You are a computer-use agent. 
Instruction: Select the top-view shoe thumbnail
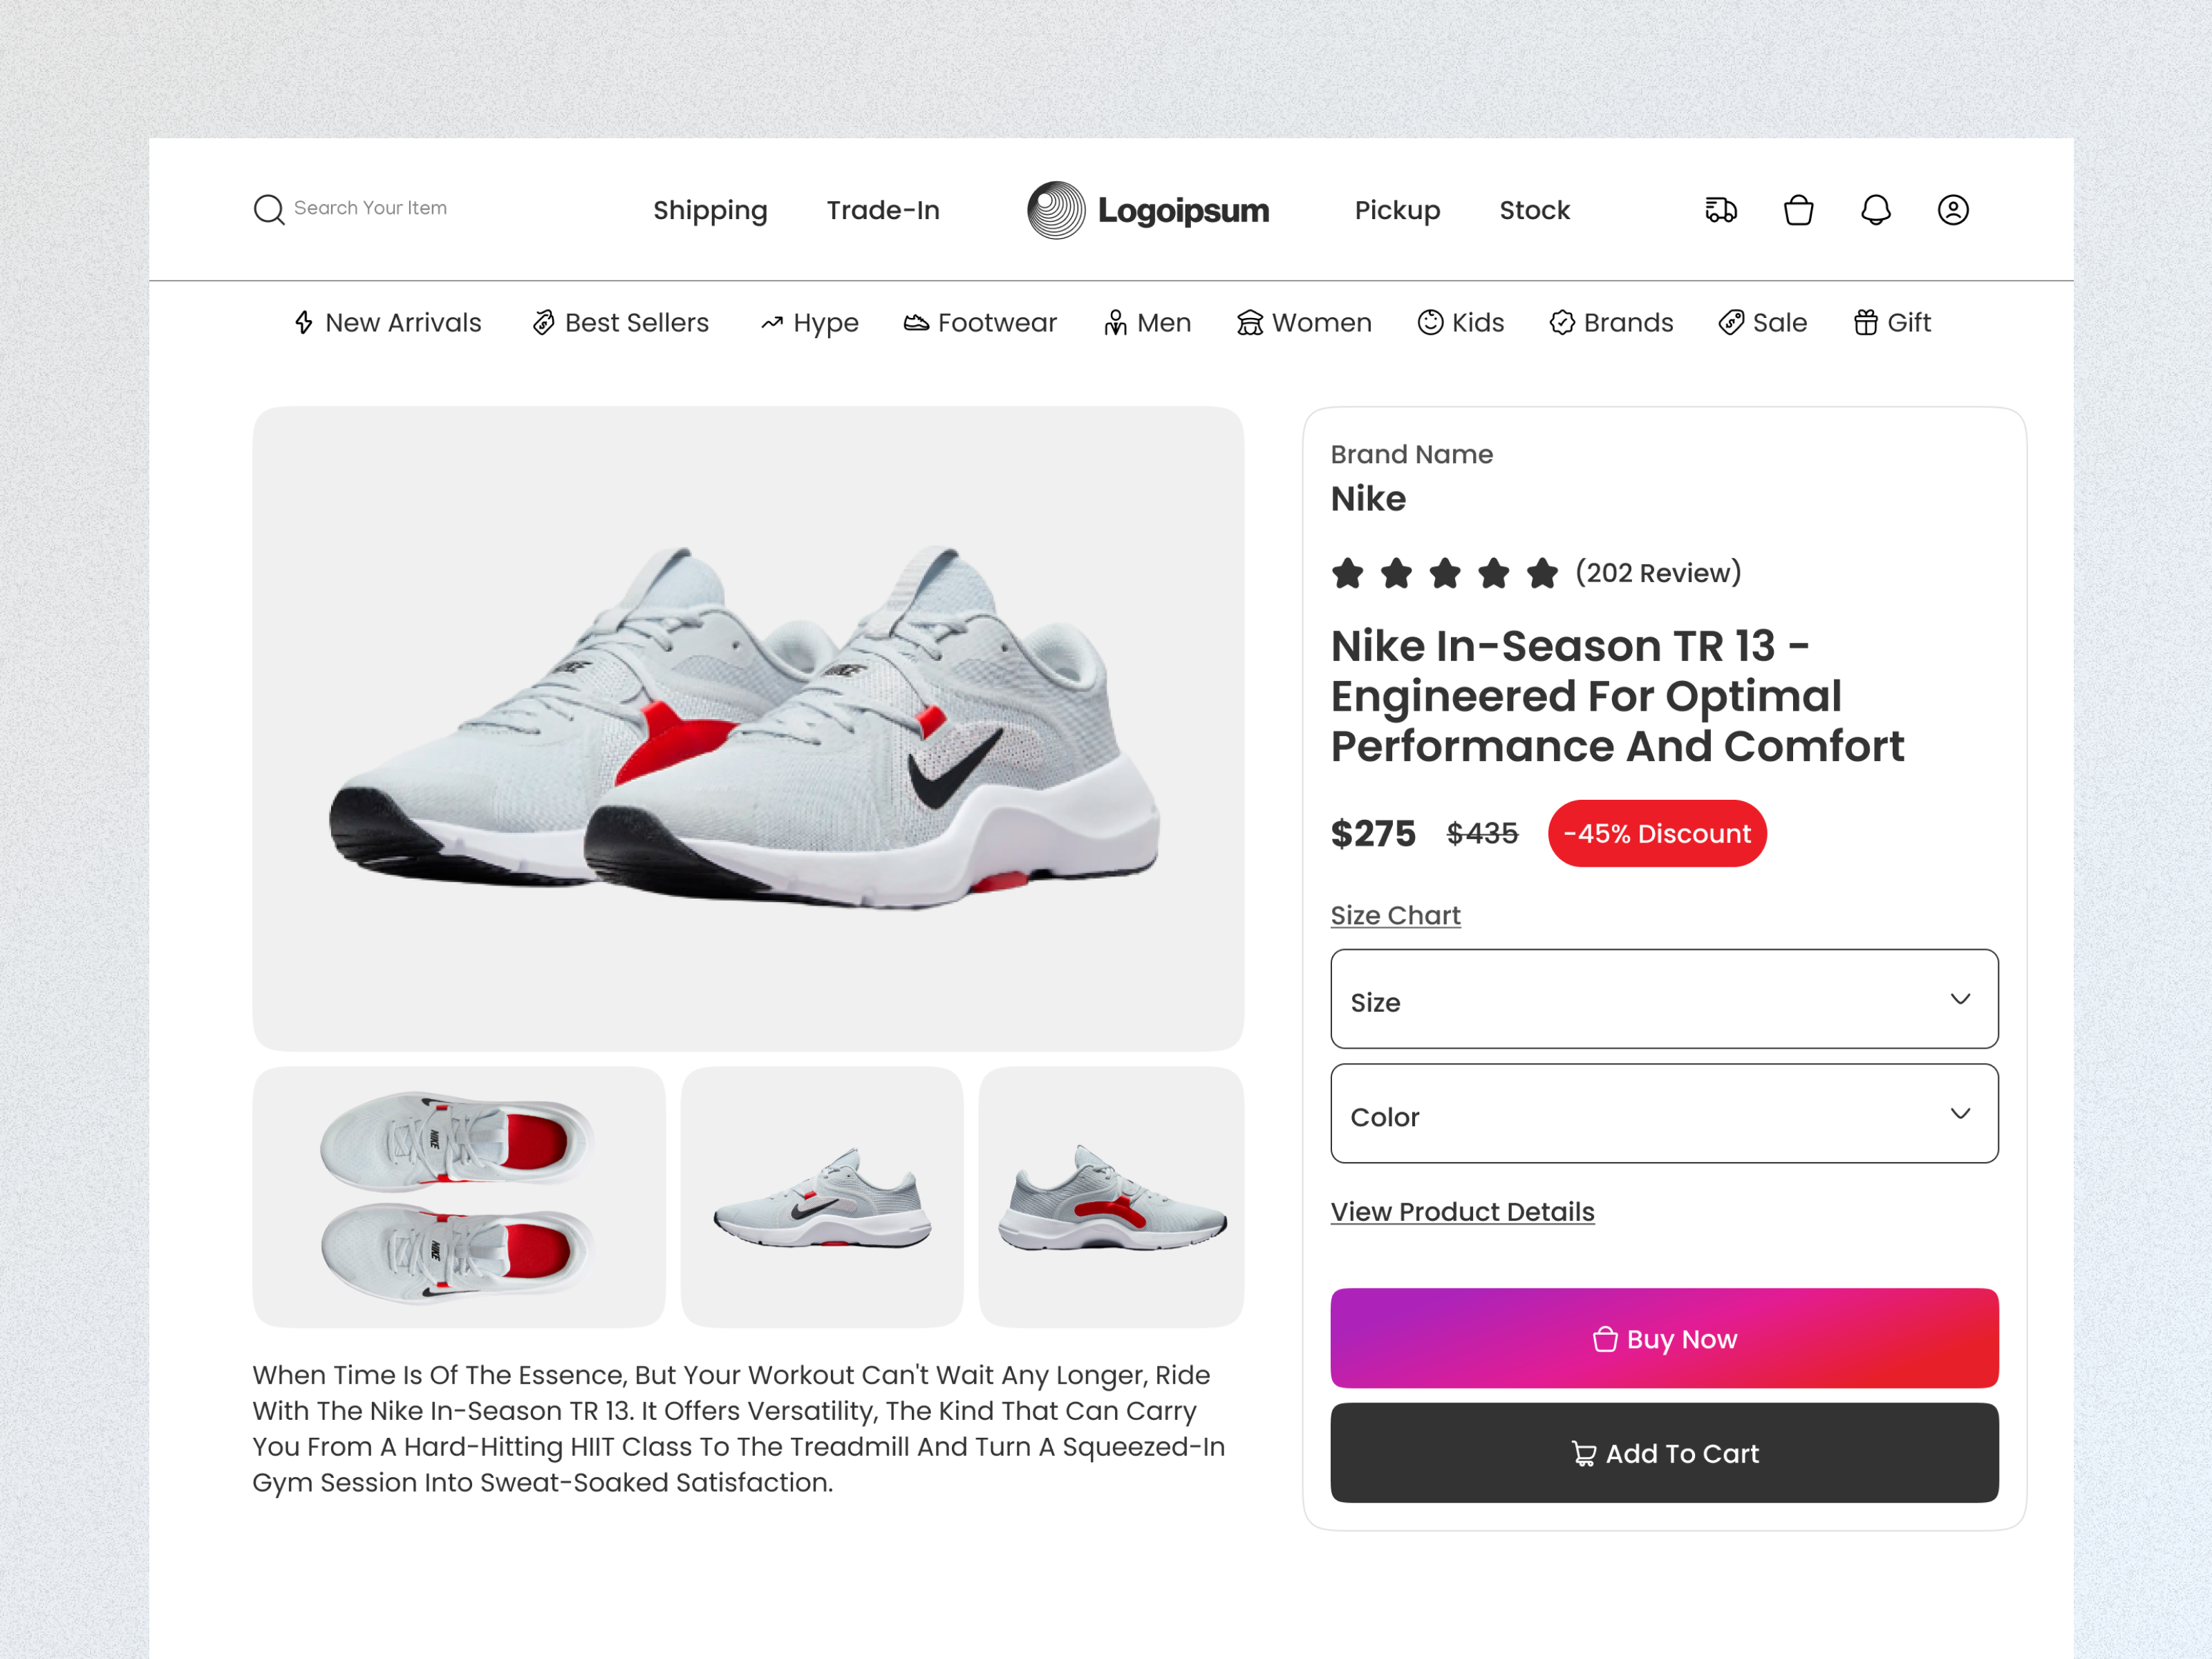[x=458, y=1197]
